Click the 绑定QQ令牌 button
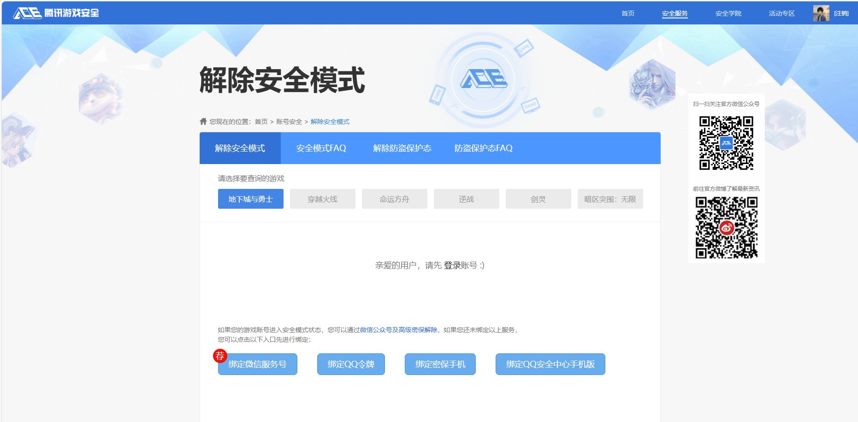 click(x=350, y=364)
